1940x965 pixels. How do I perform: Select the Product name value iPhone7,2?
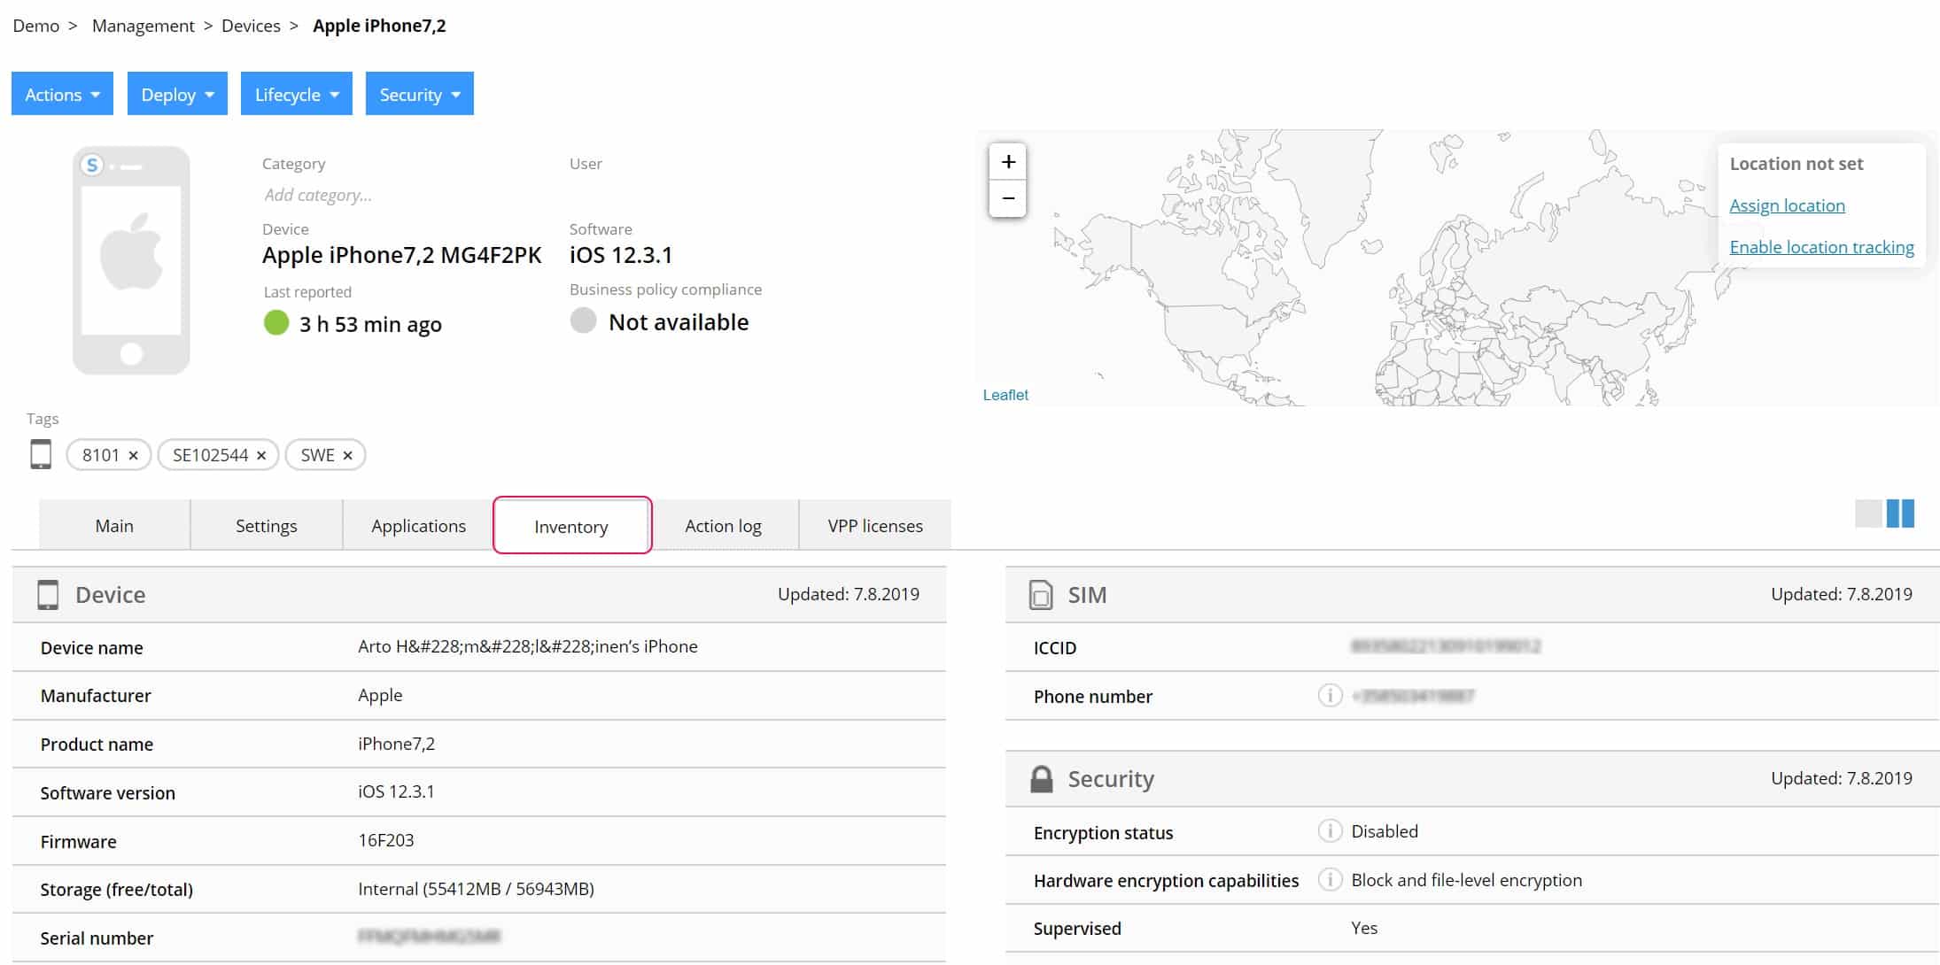pyautogui.click(x=396, y=744)
